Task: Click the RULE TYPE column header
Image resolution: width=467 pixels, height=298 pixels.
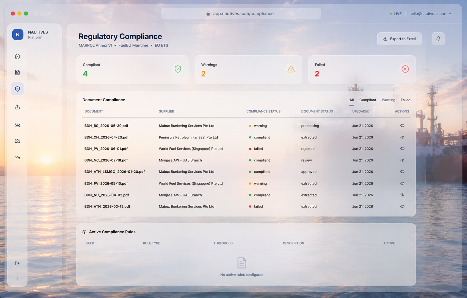Action: (x=151, y=243)
